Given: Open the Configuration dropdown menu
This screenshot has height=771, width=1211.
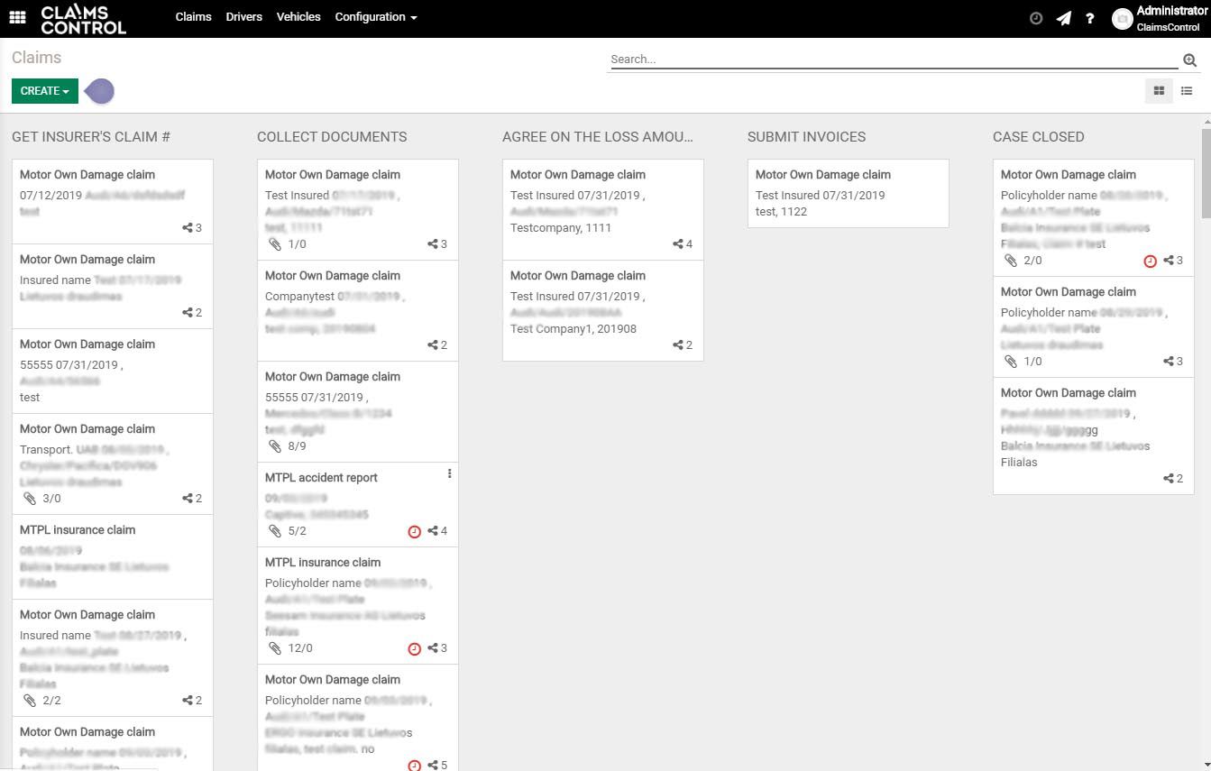Looking at the screenshot, I should coord(375,17).
